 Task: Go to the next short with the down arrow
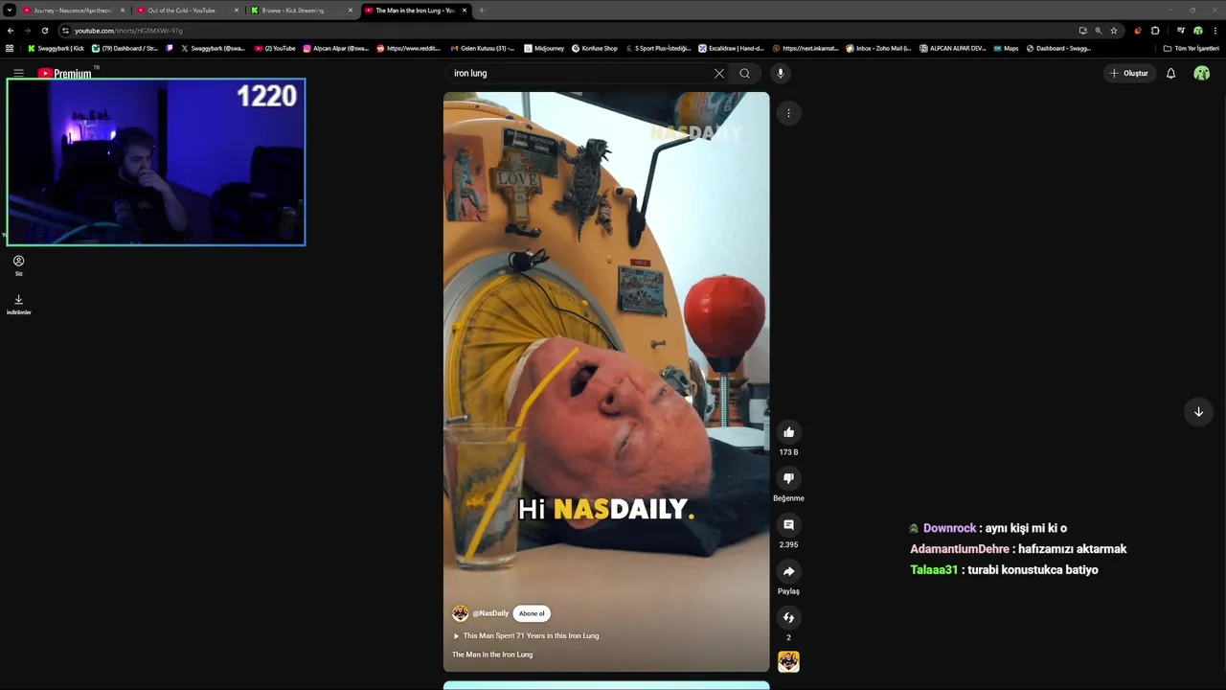[x=1198, y=412]
